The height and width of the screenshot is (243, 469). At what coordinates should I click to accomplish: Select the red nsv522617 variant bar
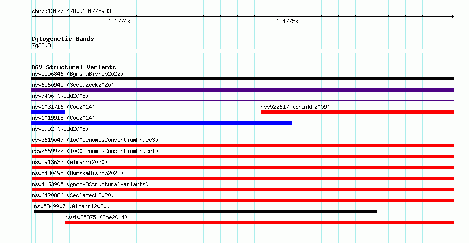(357, 112)
